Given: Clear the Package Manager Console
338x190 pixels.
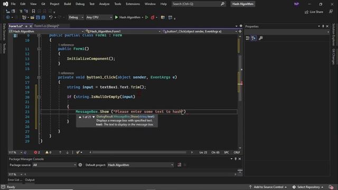Looking at the screenshot, I should tap(179, 165).
